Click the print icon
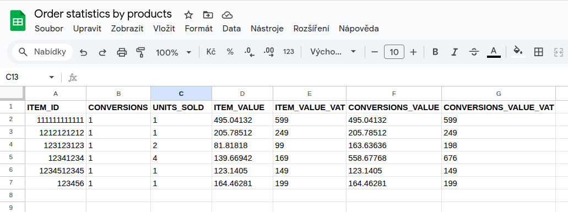Viewport: 568px width, 212px height. point(122,52)
